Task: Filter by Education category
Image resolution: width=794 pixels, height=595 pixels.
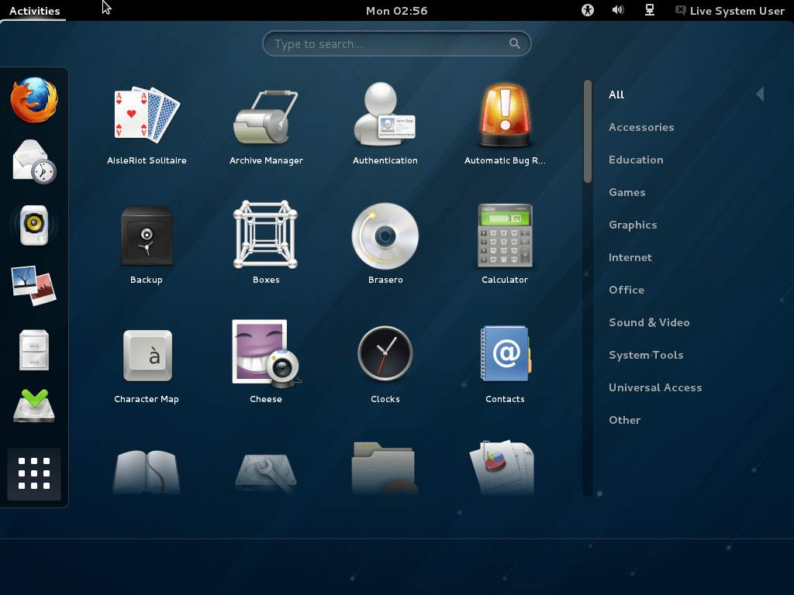Action: click(x=636, y=160)
